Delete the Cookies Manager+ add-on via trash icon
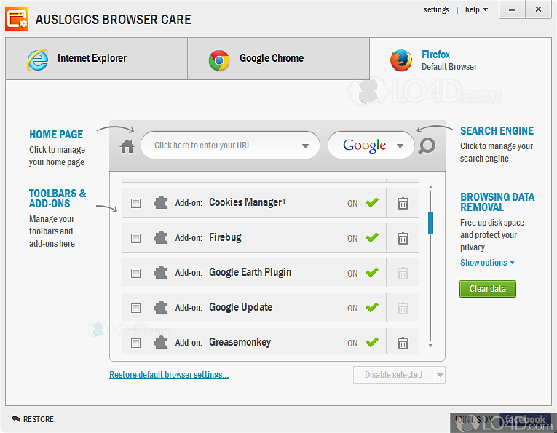Viewport: 557px width, 433px height. point(403,203)
